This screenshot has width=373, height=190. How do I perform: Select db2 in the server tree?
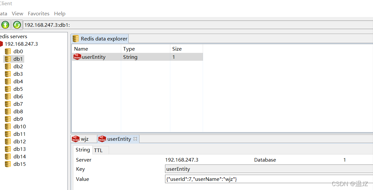pos(18,66)
